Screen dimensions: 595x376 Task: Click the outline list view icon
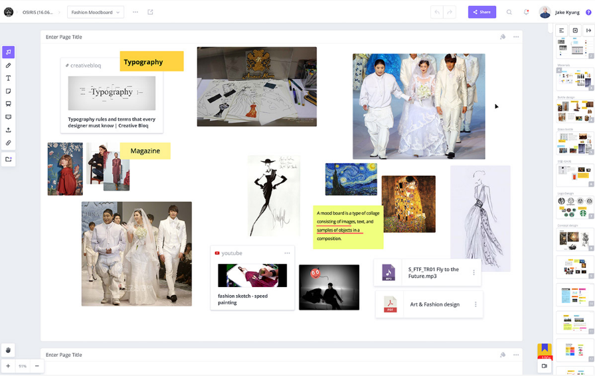pos(562,31)
